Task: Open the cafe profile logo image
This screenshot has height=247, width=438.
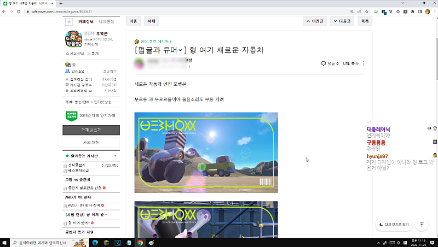Action: [x=74, y=40]
